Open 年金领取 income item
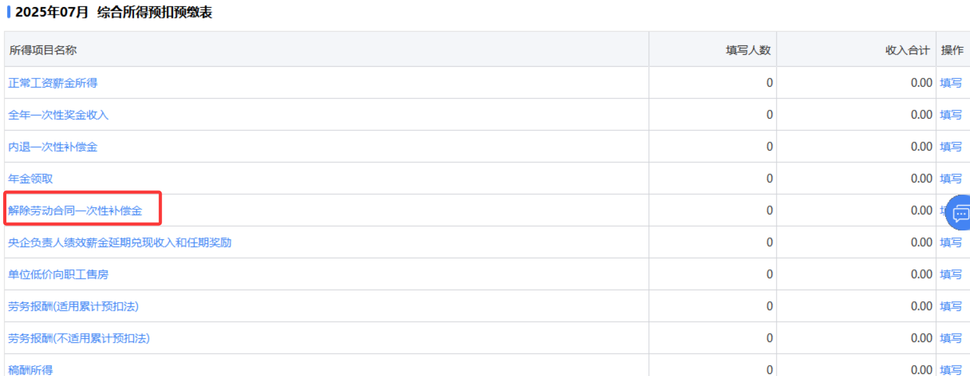This screenshot has width=970, height=376. tap(30, 179)
